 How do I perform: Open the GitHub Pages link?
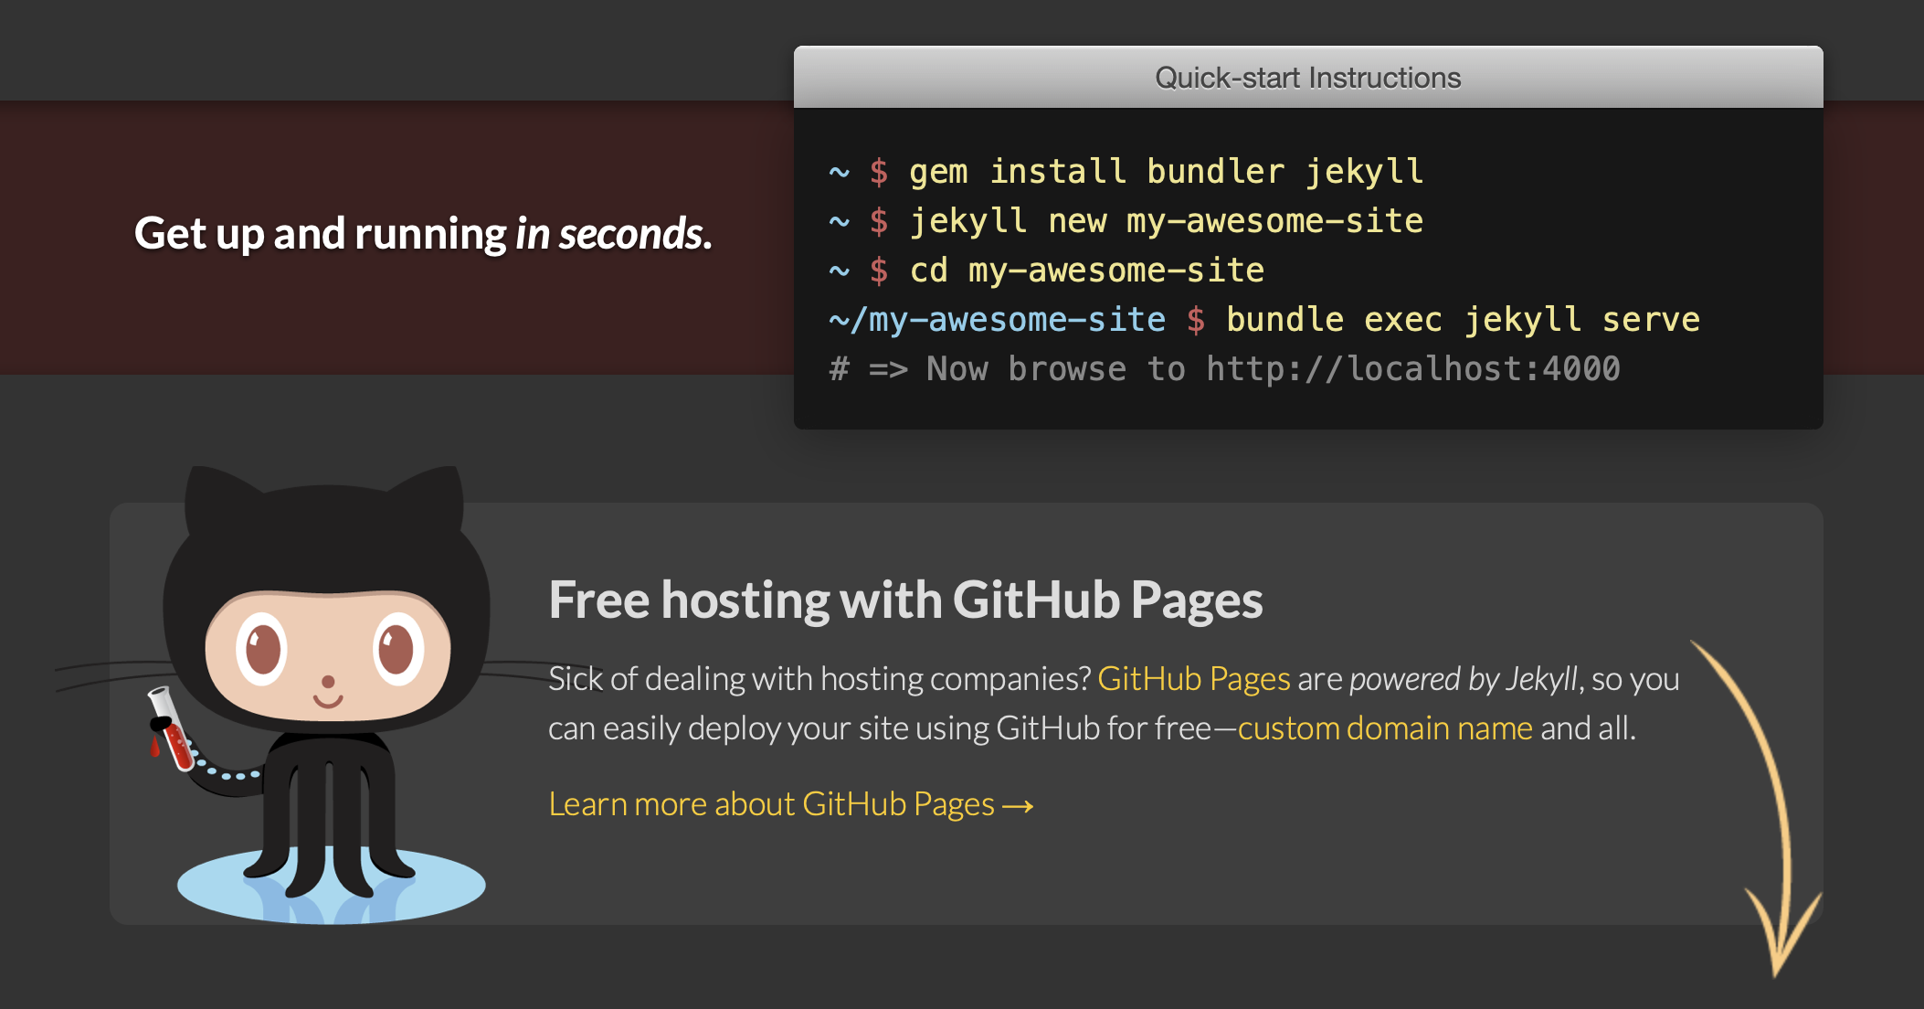(x=1195, y=678)
